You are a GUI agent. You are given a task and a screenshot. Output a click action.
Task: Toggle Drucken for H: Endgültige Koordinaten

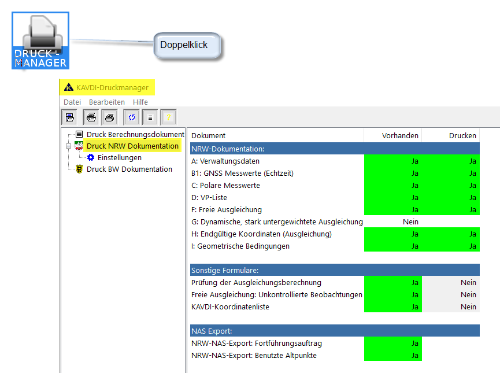click(x=451, y=234)
